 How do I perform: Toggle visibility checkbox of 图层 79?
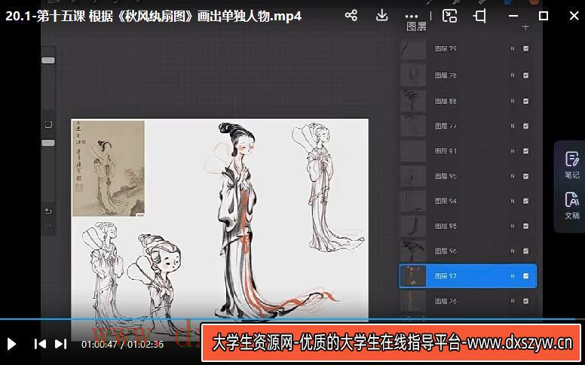coord(525,48)
